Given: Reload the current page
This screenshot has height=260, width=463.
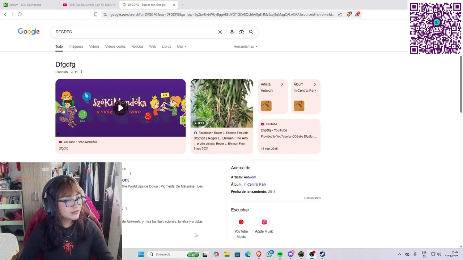Looking at the screenshot, I should point(20,14).
